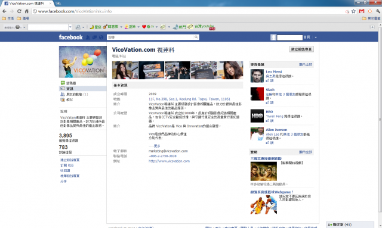Click the red heart .tv toolbar item
This screenshot has width=382, height=228.
pos(148,27)
